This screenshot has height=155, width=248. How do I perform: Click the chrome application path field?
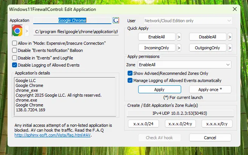click(x=76, y=32)
